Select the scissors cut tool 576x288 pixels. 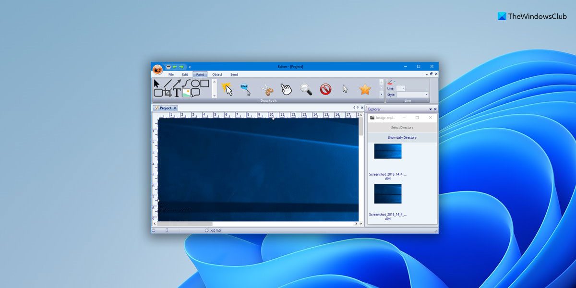(x=266, y=89)
